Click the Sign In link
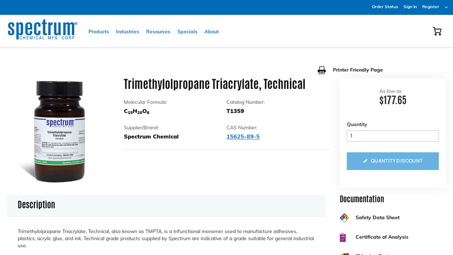 (x=410, y=7)
